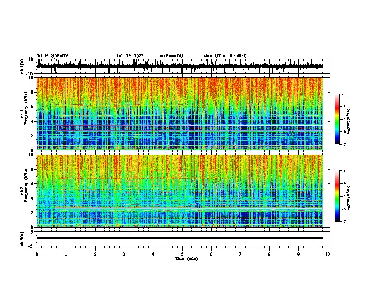
Task: Click the ch.1 color scale bar
Action: [337, 119]
